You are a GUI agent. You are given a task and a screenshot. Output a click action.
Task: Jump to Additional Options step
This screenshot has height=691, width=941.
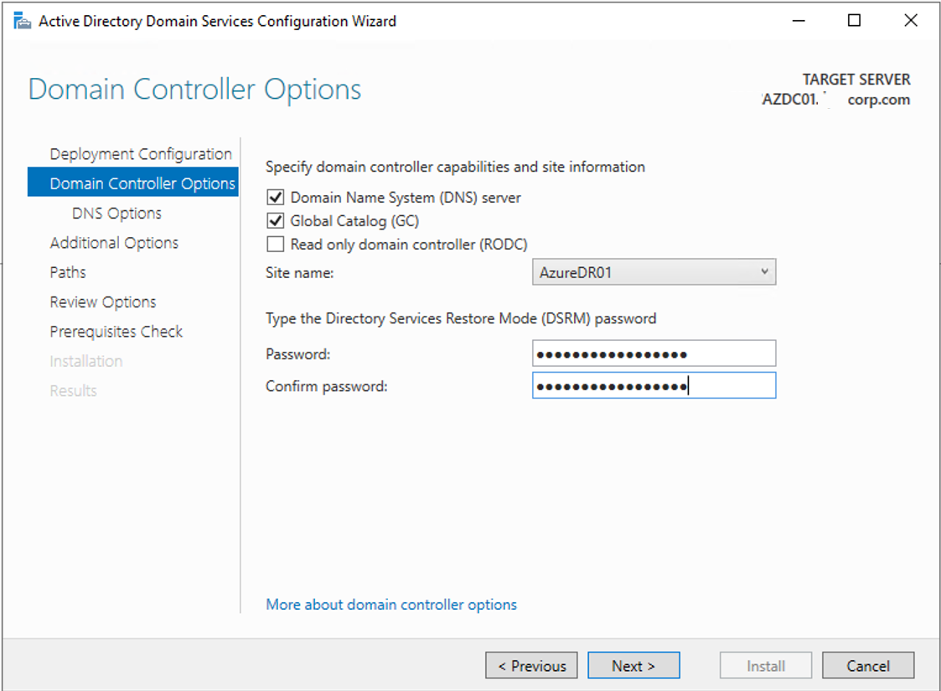(x=114, y=243)
